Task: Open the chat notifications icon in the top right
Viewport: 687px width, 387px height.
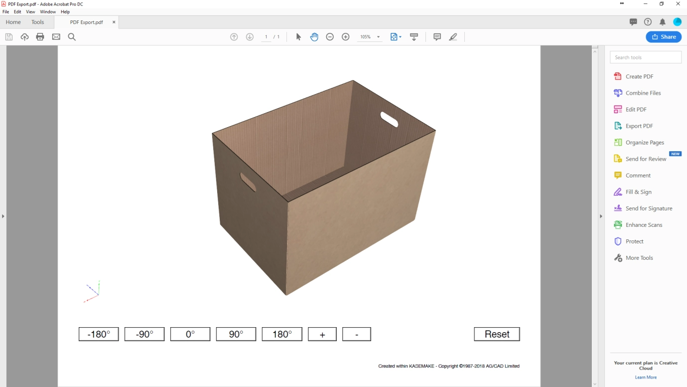Action: coord(633,22)
